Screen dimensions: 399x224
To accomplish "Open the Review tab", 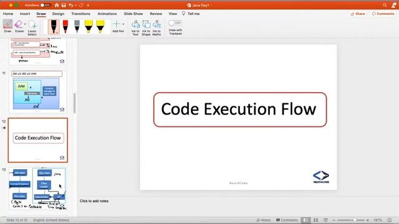I will [156, 14].
